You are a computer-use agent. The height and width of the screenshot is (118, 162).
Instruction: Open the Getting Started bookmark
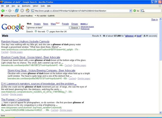click(x=8, y=16)
